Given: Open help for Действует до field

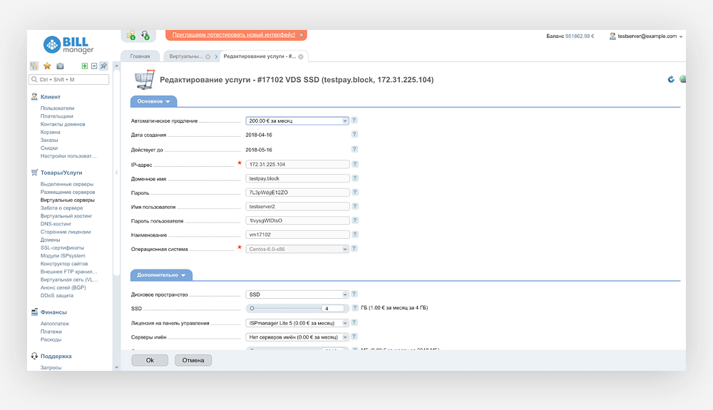Looking at the screenshot, I should (x=354, y=150).
